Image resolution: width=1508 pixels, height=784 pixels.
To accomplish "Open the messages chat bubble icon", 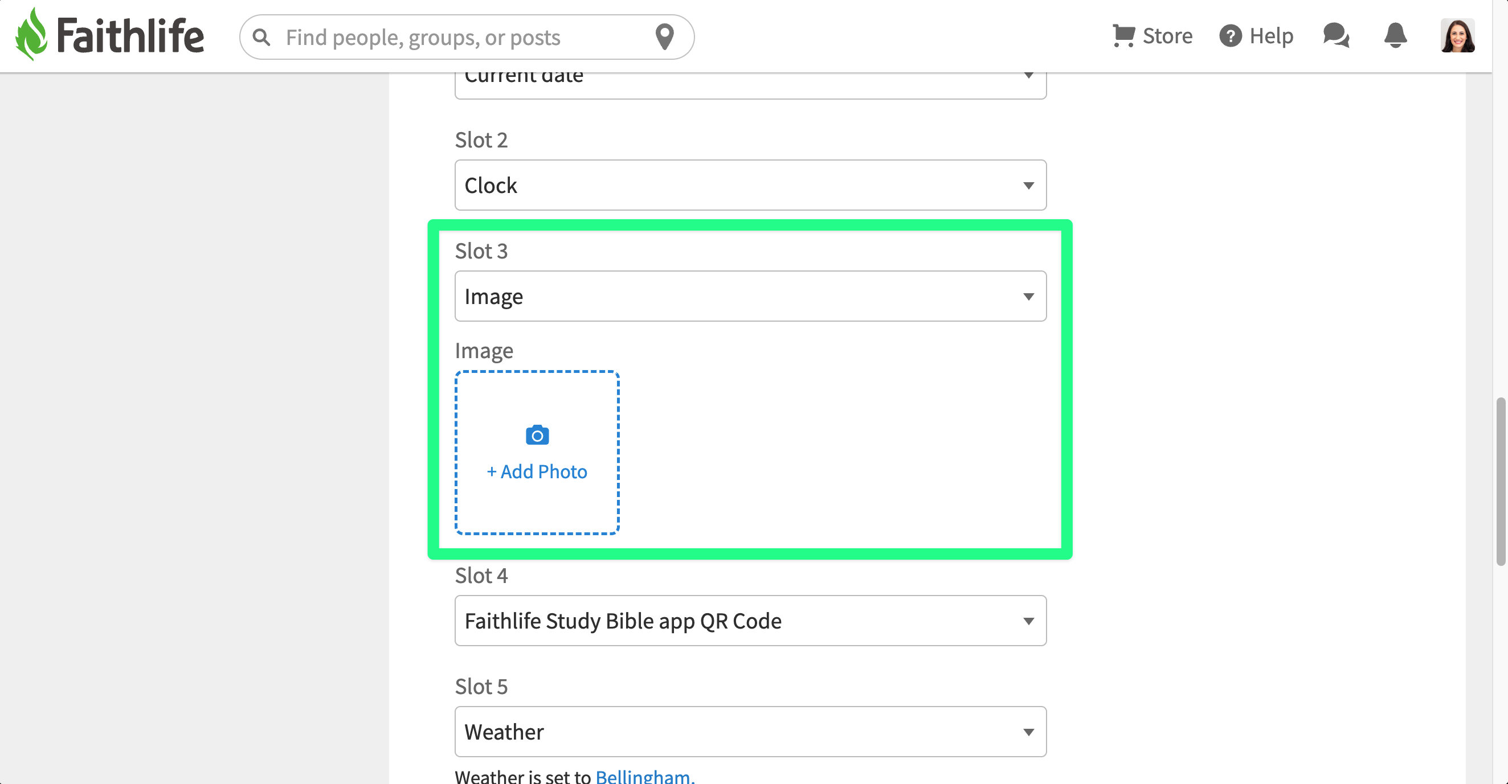I will point(1336,36).
